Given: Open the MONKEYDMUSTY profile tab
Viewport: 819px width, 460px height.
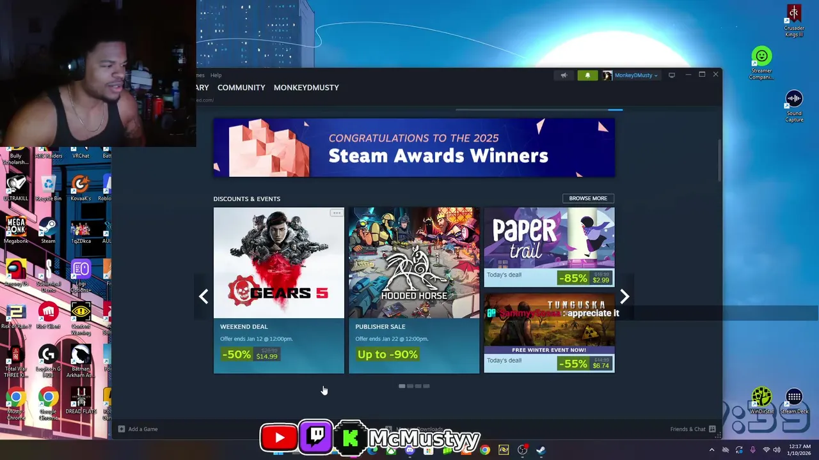Looking at the screenshot, I should pos(306,88).
